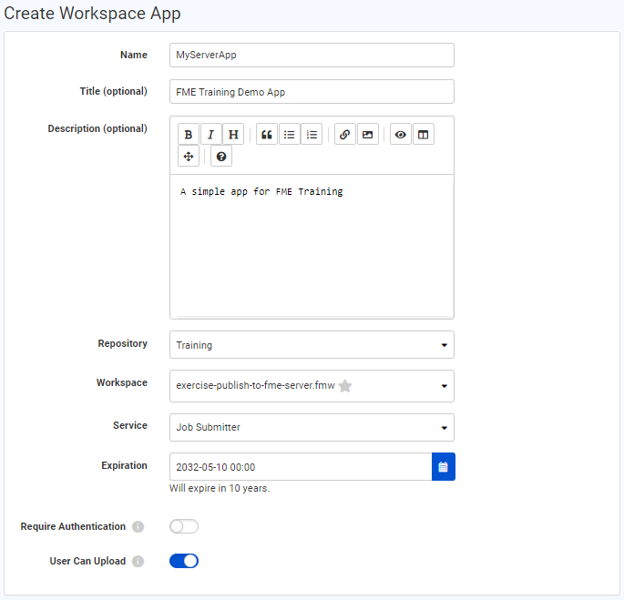Click the Expiration date field

coord(301,467)
